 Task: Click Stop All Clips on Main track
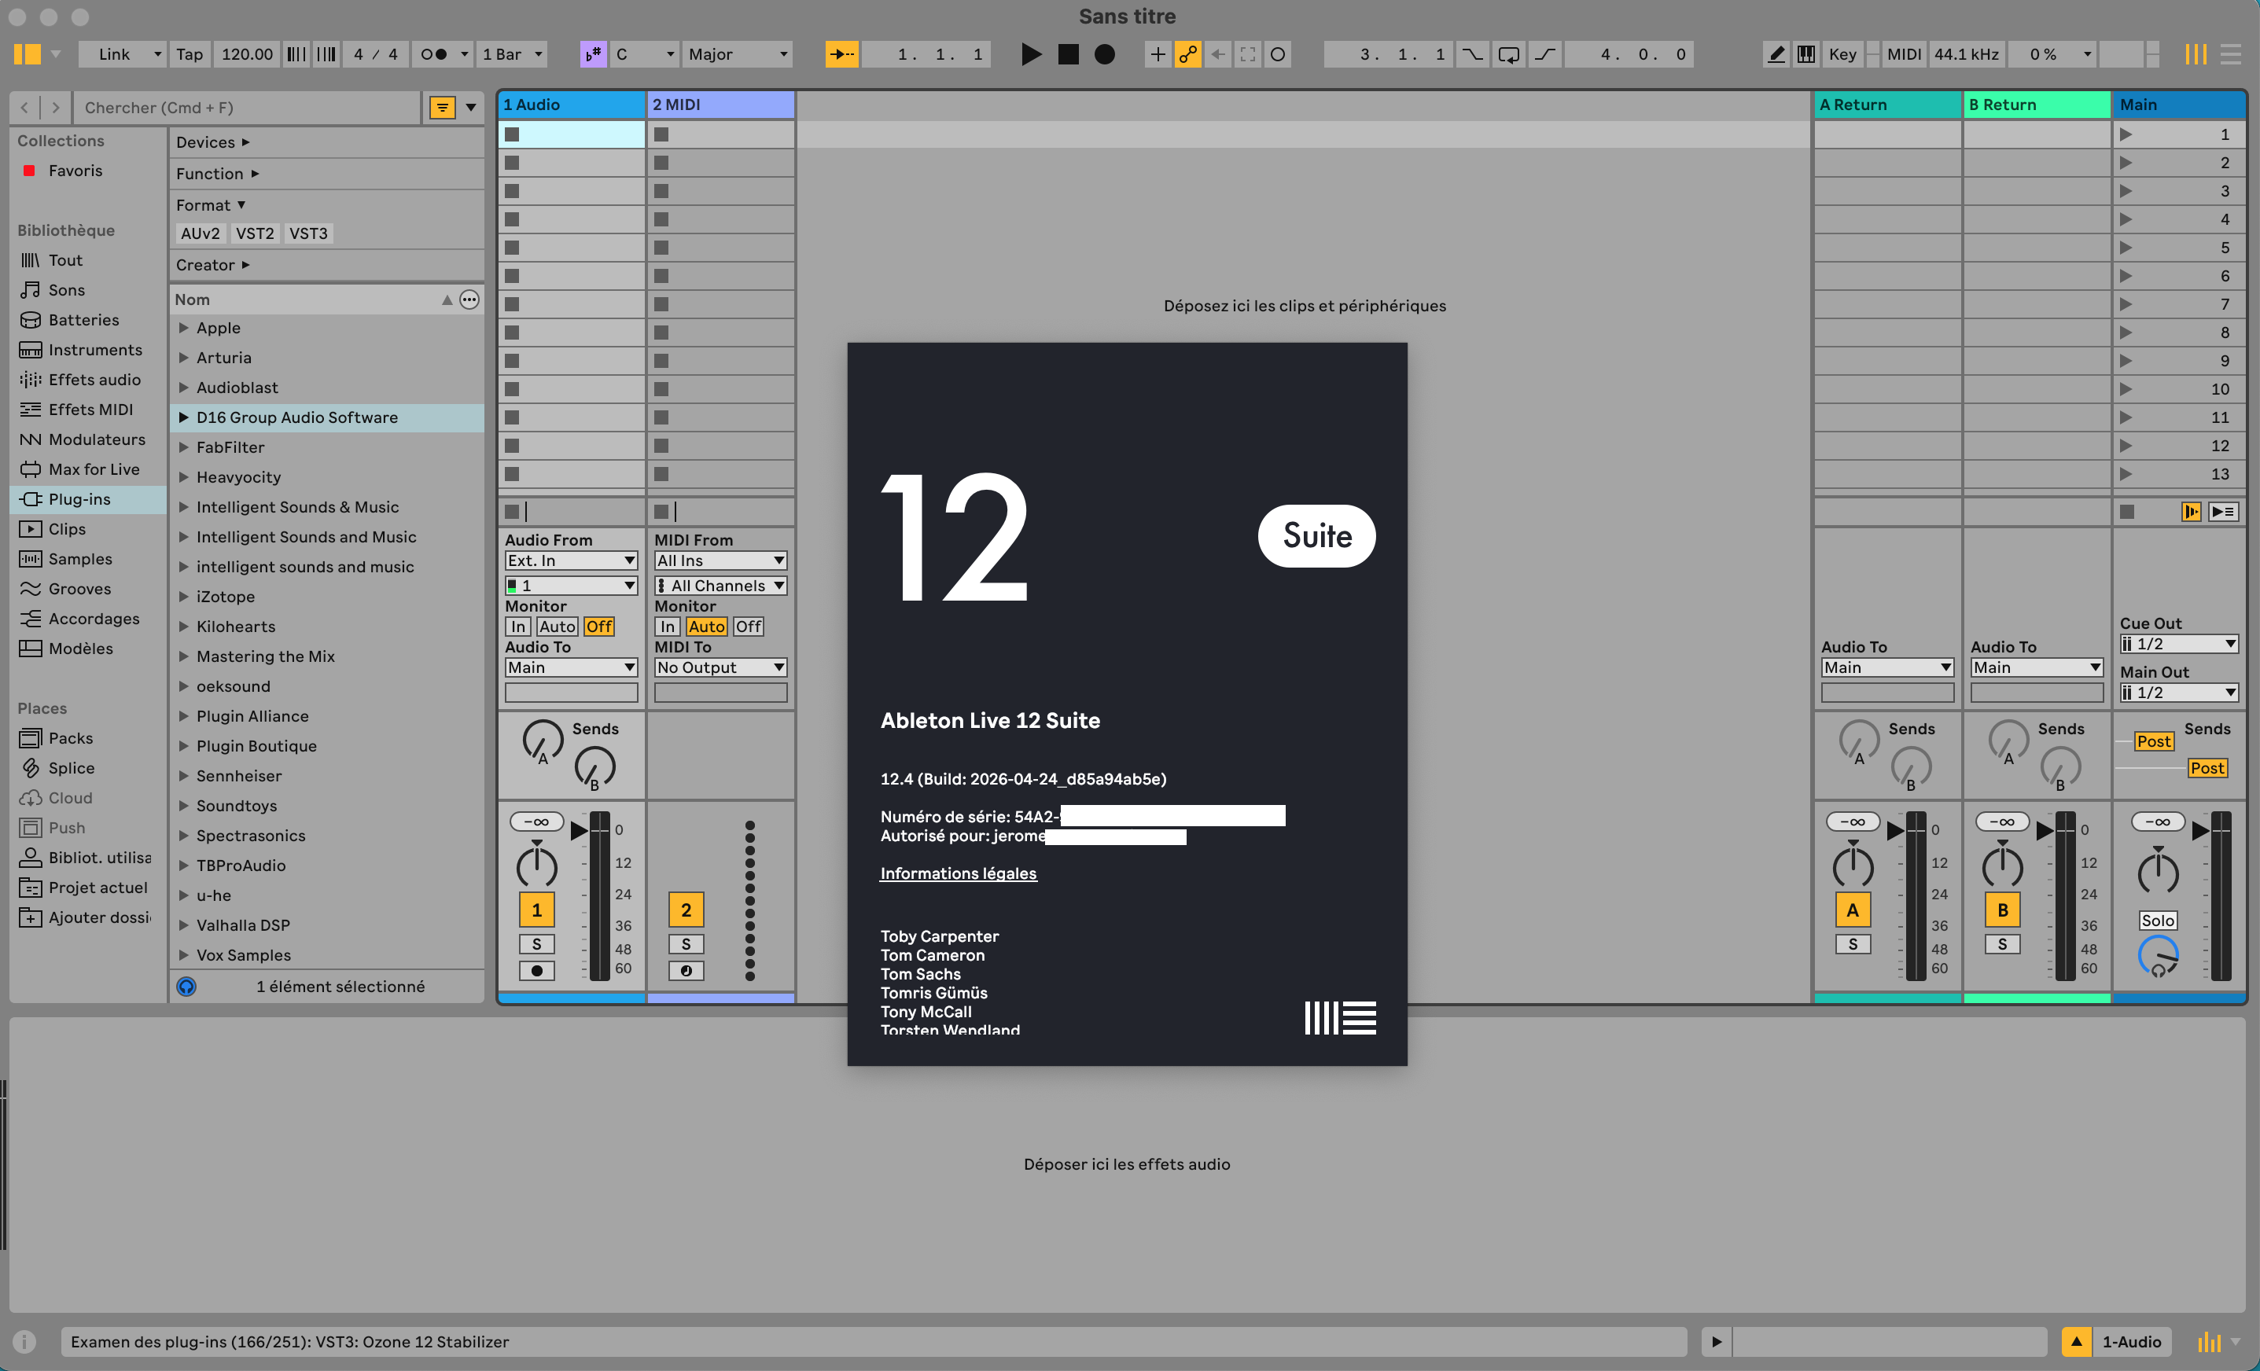(x=2127, y=512)
